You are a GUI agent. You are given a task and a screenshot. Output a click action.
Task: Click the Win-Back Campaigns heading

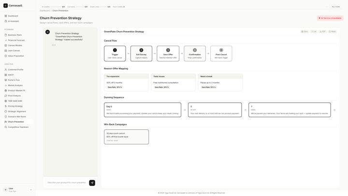coord(116,124)
